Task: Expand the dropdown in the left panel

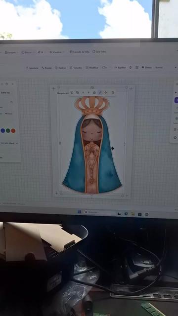Action: click(x=9, y=143)
